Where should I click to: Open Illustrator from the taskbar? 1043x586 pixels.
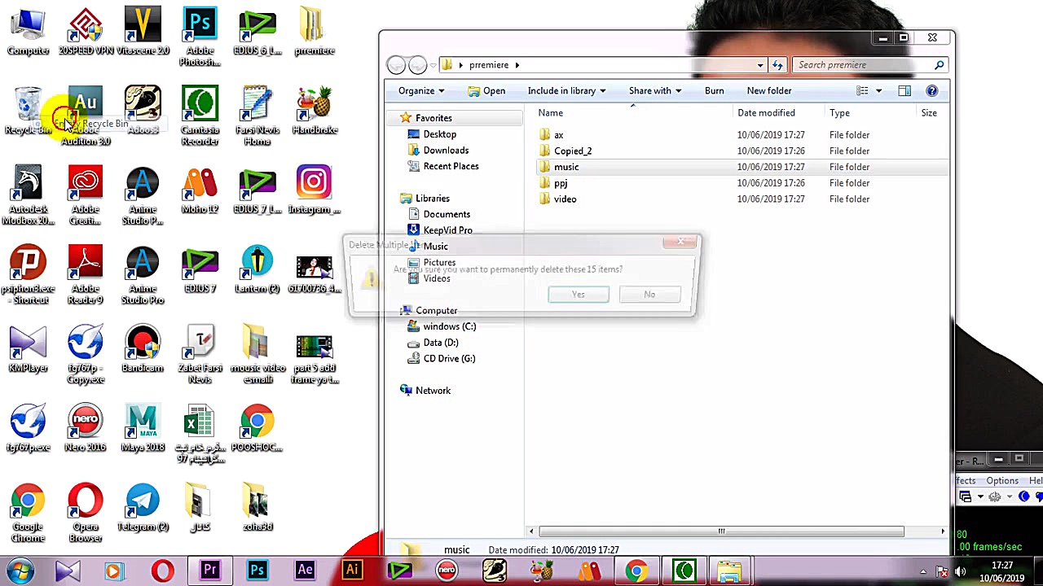coord(352,571)
